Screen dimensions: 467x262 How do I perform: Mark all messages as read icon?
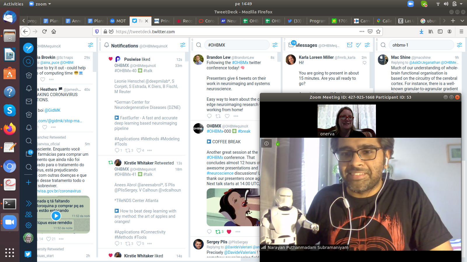coord(358,45)
